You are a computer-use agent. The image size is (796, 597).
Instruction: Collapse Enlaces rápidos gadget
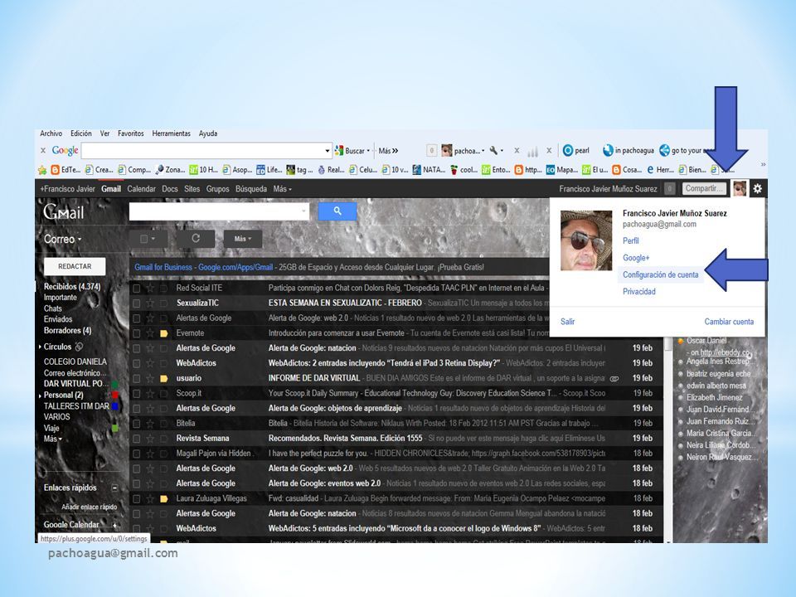pos(114,488)
